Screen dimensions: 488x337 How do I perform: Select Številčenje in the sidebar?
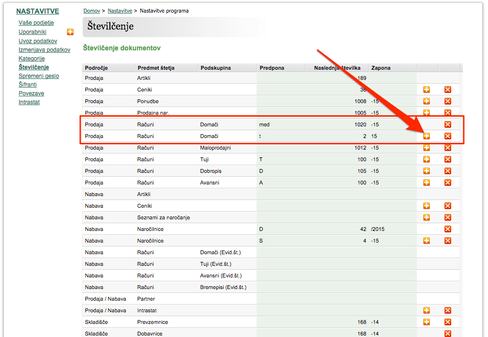tap(34, 67)
